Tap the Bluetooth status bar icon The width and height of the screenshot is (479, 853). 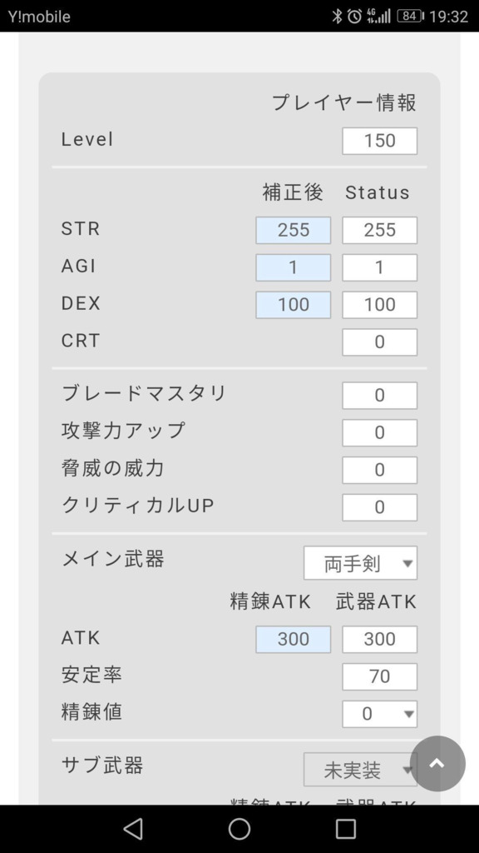point(338,17)
